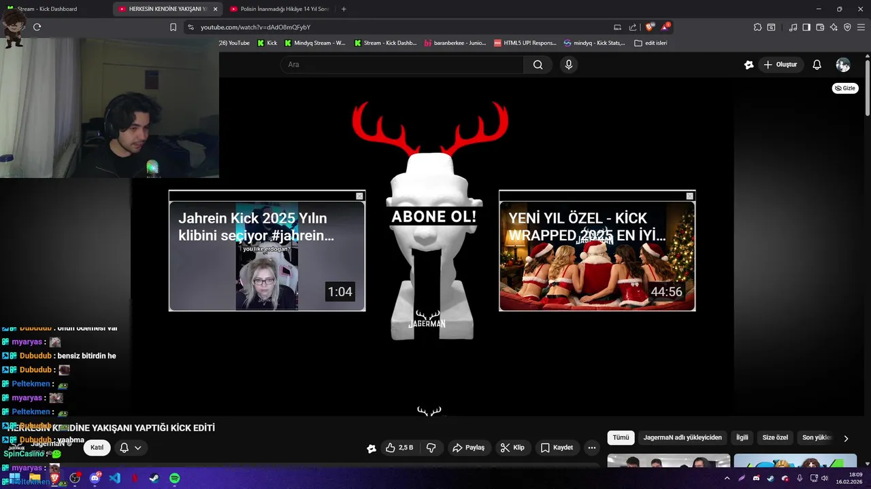Open the channel notification bell dropdown
Image resolution: width=871 pixels, height=489 pixels.
coord(130,448)
